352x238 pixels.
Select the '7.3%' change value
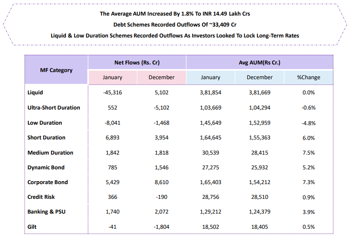coord(309,182)
